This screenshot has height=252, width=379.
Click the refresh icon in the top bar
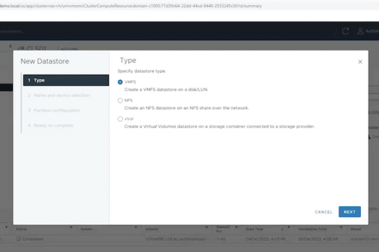[345, 31]
